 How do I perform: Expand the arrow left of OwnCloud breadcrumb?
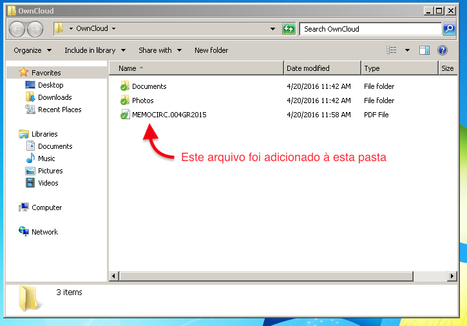coord(71,28)
